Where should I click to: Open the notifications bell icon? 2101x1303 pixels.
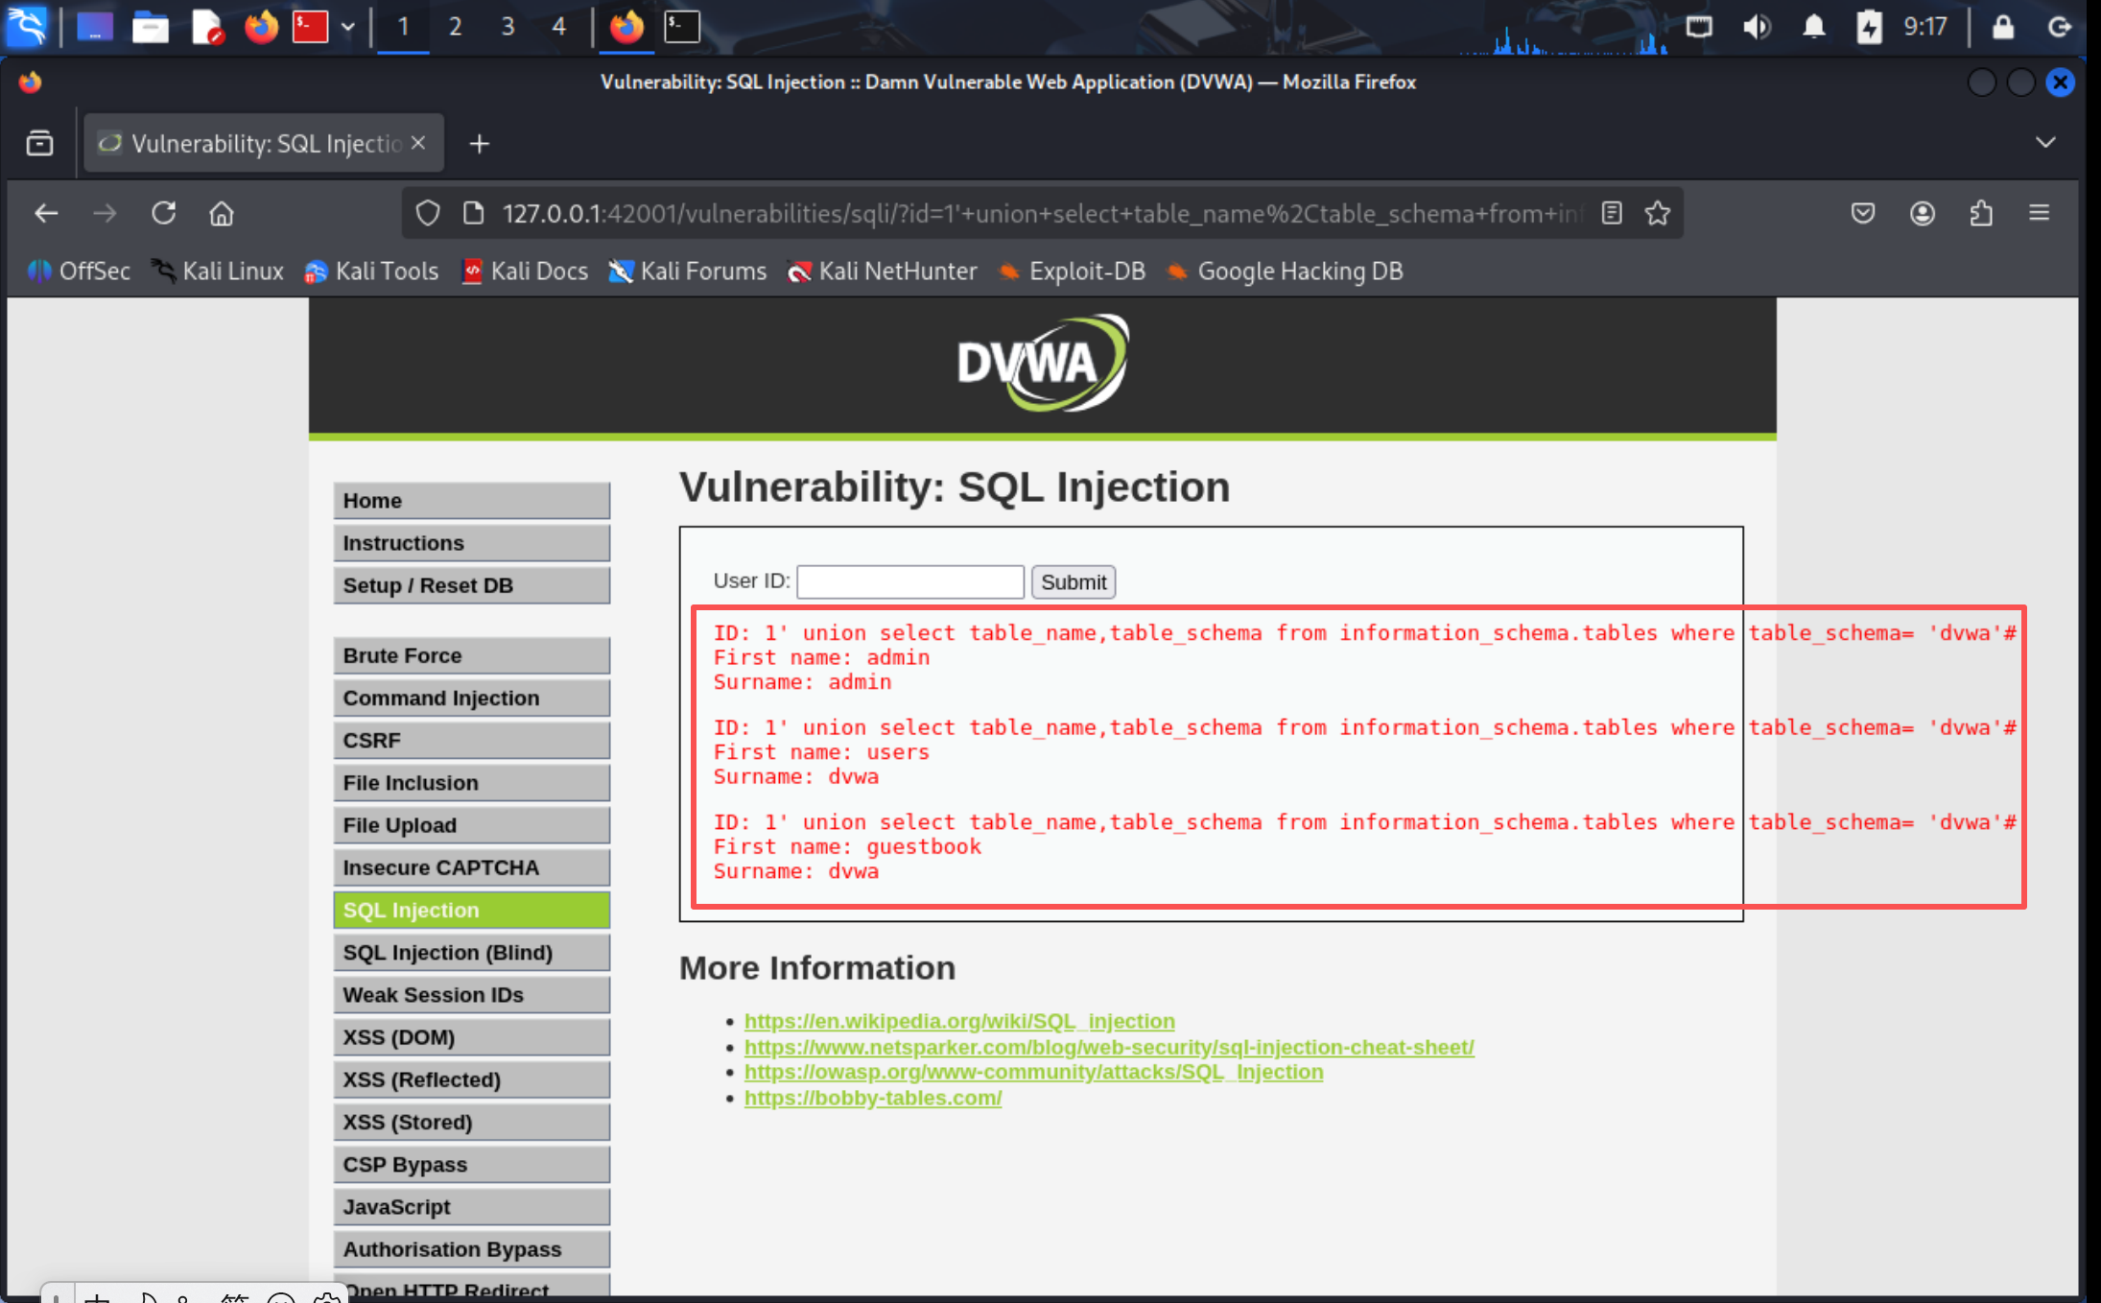pos(1813,27)
